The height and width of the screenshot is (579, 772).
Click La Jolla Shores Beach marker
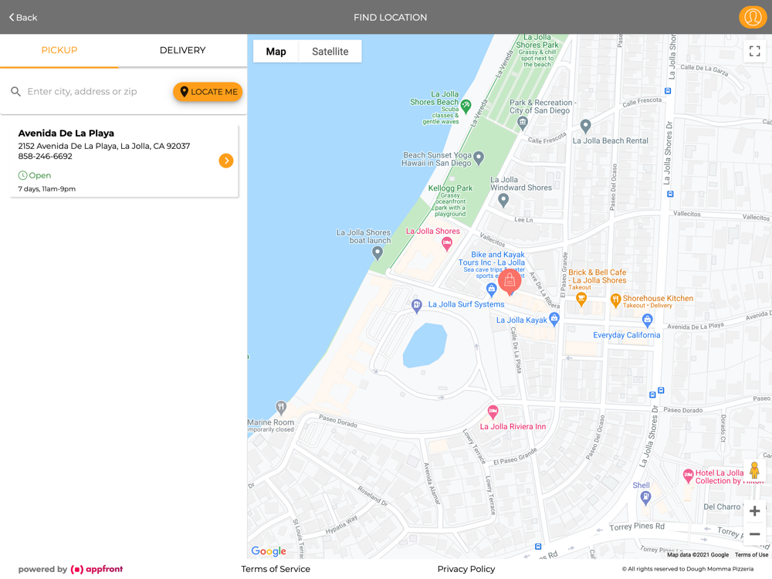click(466, 105)
